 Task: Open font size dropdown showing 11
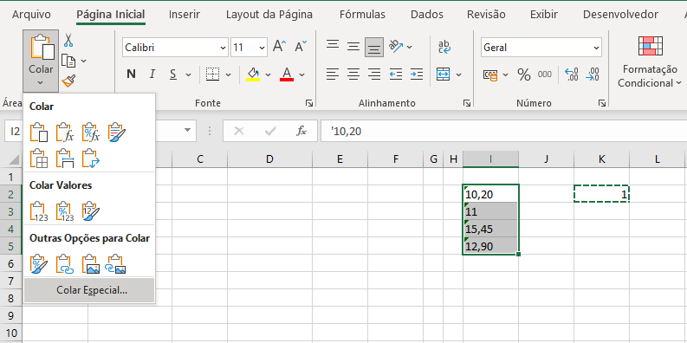click(249, 48)
